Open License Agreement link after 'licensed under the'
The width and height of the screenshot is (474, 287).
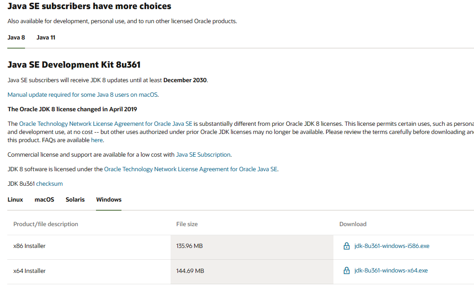(191, 169)
